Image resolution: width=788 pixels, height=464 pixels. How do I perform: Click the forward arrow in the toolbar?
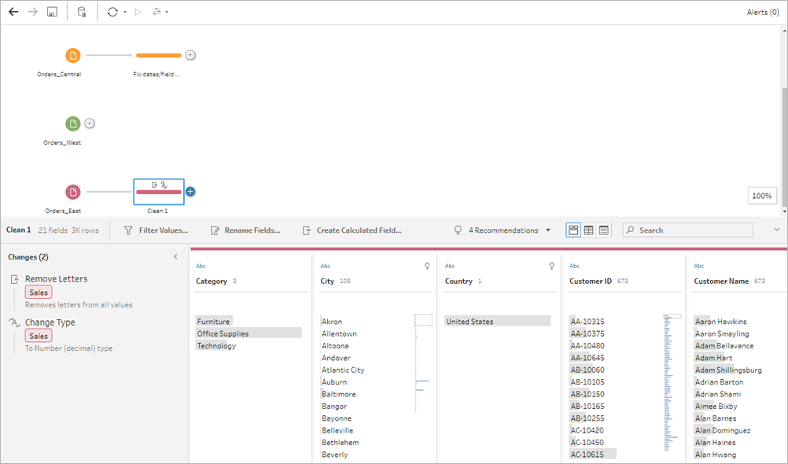click(33, 12)
